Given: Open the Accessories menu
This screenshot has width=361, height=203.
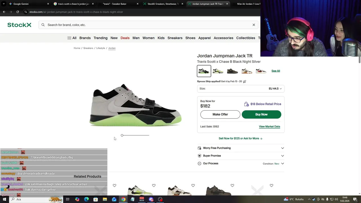Looking at the screenshot, I should tap(223, 38).
